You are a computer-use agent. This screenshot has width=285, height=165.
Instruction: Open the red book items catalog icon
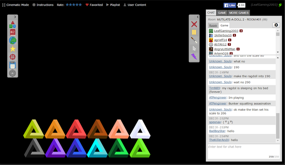(12, 32)
